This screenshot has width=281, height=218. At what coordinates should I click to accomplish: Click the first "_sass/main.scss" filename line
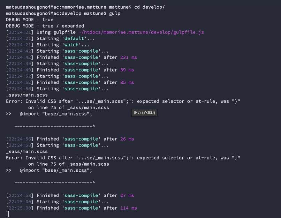coord(27,95)
